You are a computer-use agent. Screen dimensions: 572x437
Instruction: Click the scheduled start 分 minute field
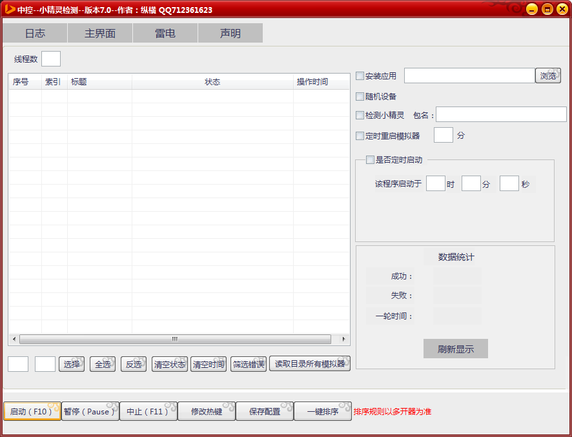coord(471,183)
